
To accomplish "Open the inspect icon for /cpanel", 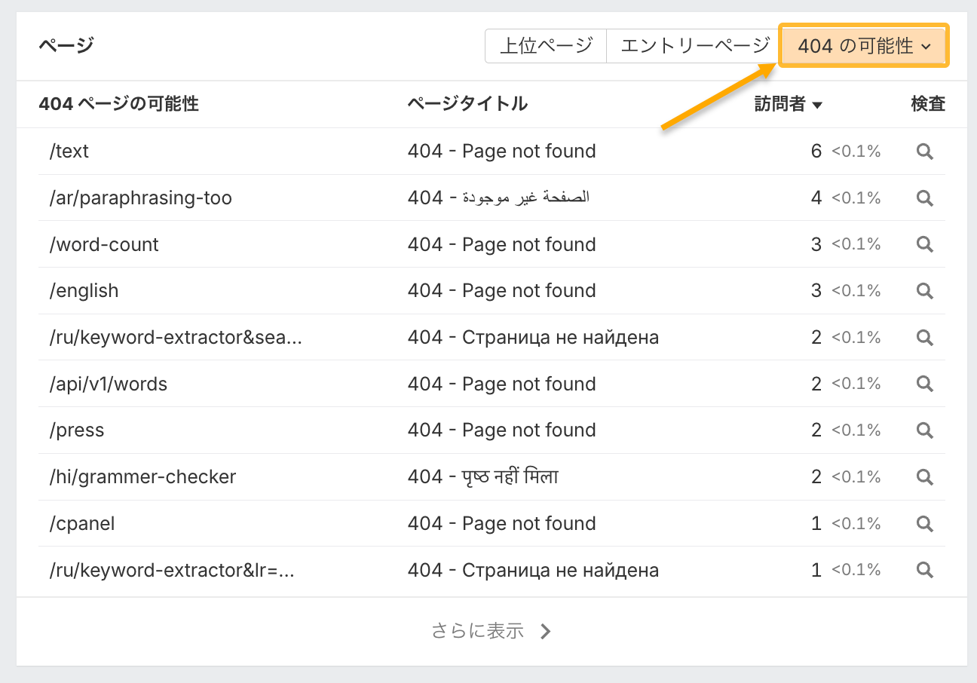I will point(924,524).
